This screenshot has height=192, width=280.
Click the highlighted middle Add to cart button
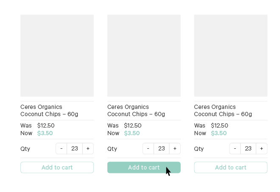click(x=144, y=167)
